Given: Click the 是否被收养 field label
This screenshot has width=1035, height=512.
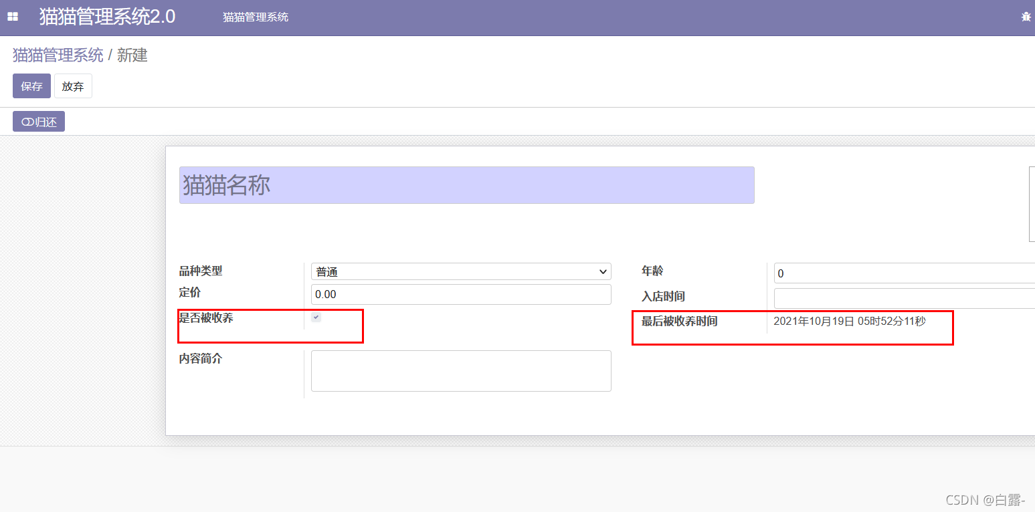Looking at the screenshot, I should tap(206, 318).
